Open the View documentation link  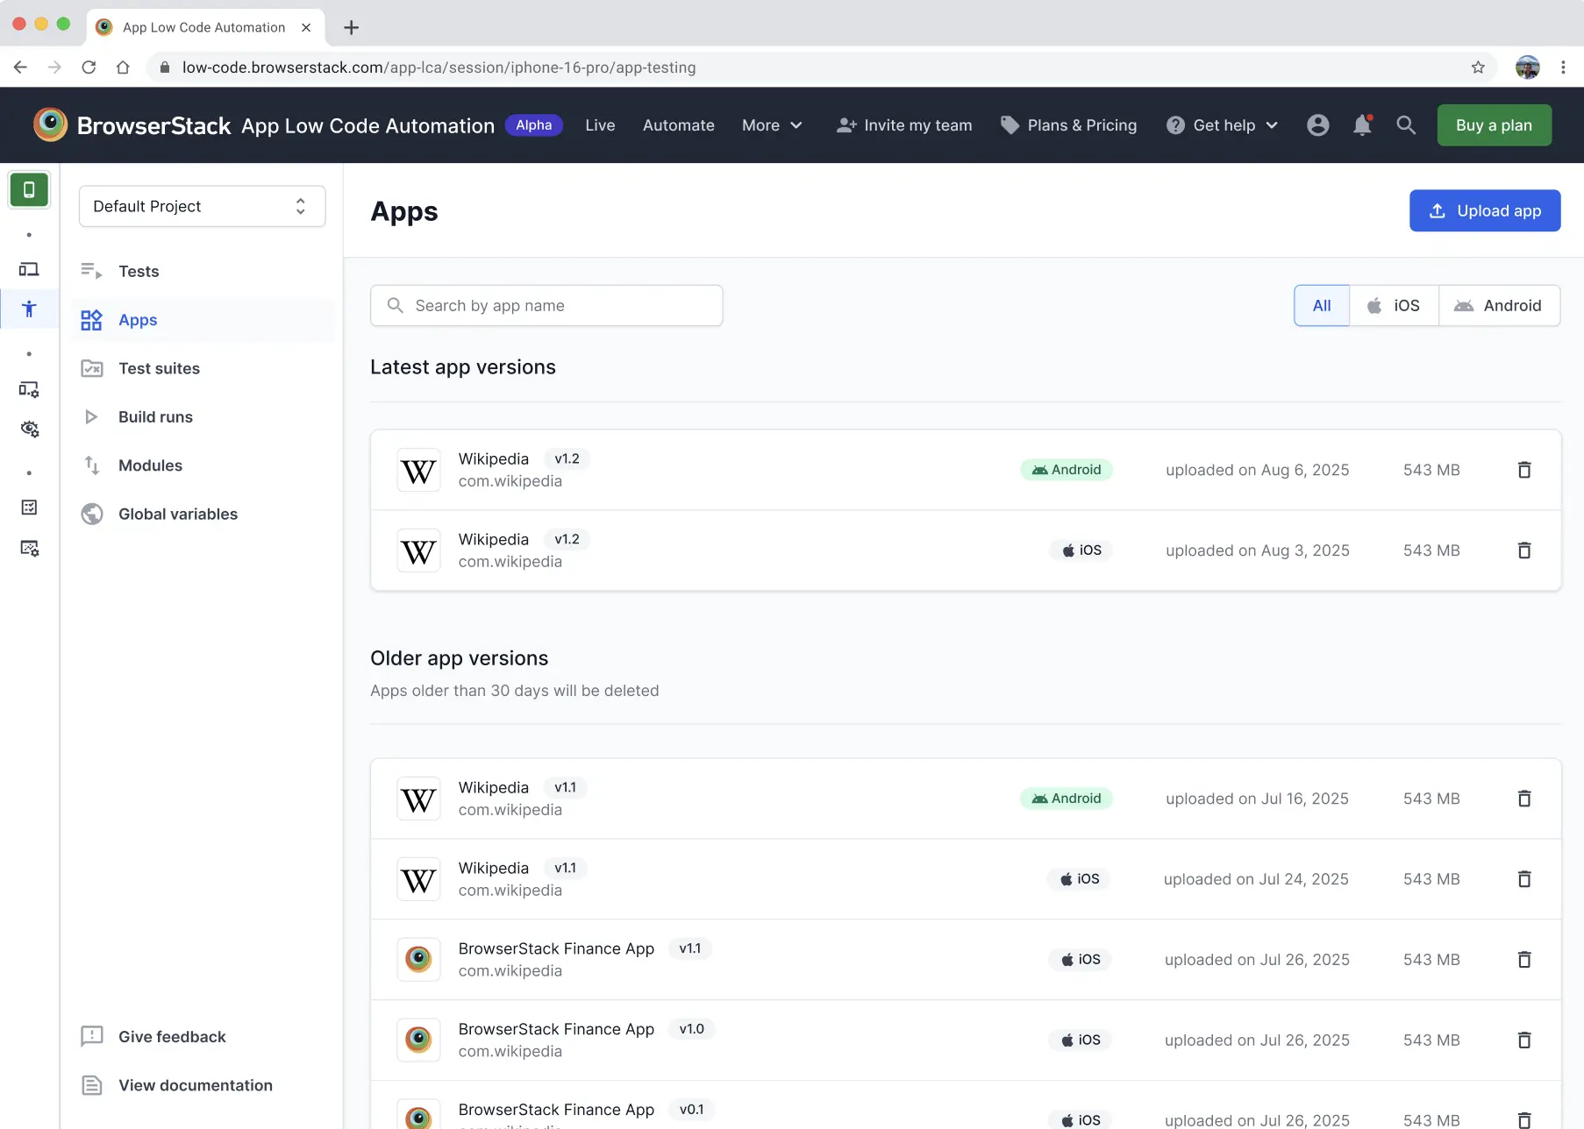click(x=195, y=1085)
